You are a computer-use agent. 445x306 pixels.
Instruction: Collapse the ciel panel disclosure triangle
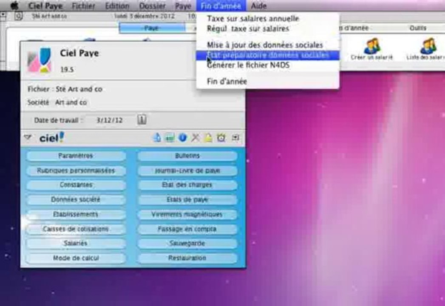(x=28, y=137)
